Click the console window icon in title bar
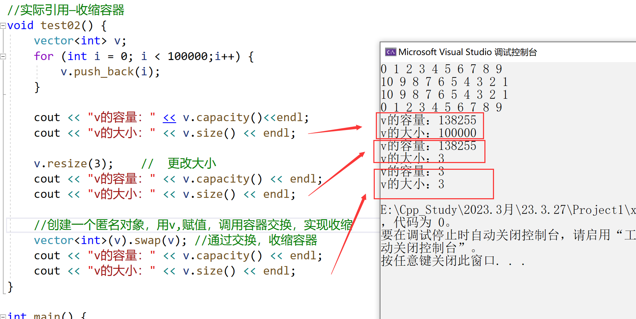The height and width of the screenshot is (319, 636). click(x=390, y=52)
